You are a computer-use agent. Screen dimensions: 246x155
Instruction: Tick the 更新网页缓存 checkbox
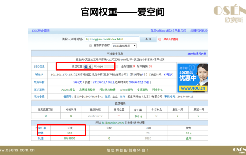tap(91, 46)
